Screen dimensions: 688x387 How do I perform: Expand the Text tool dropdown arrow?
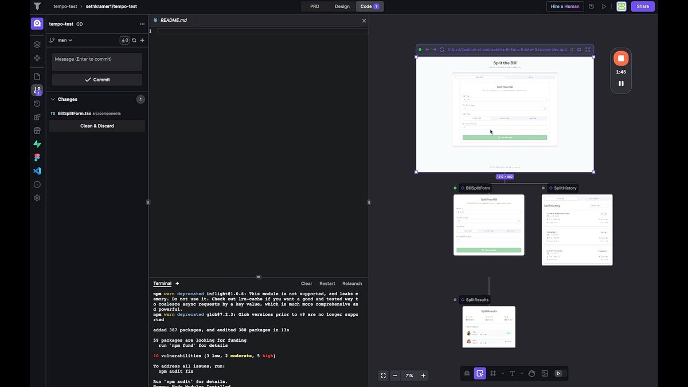click(x=522, y=374)
